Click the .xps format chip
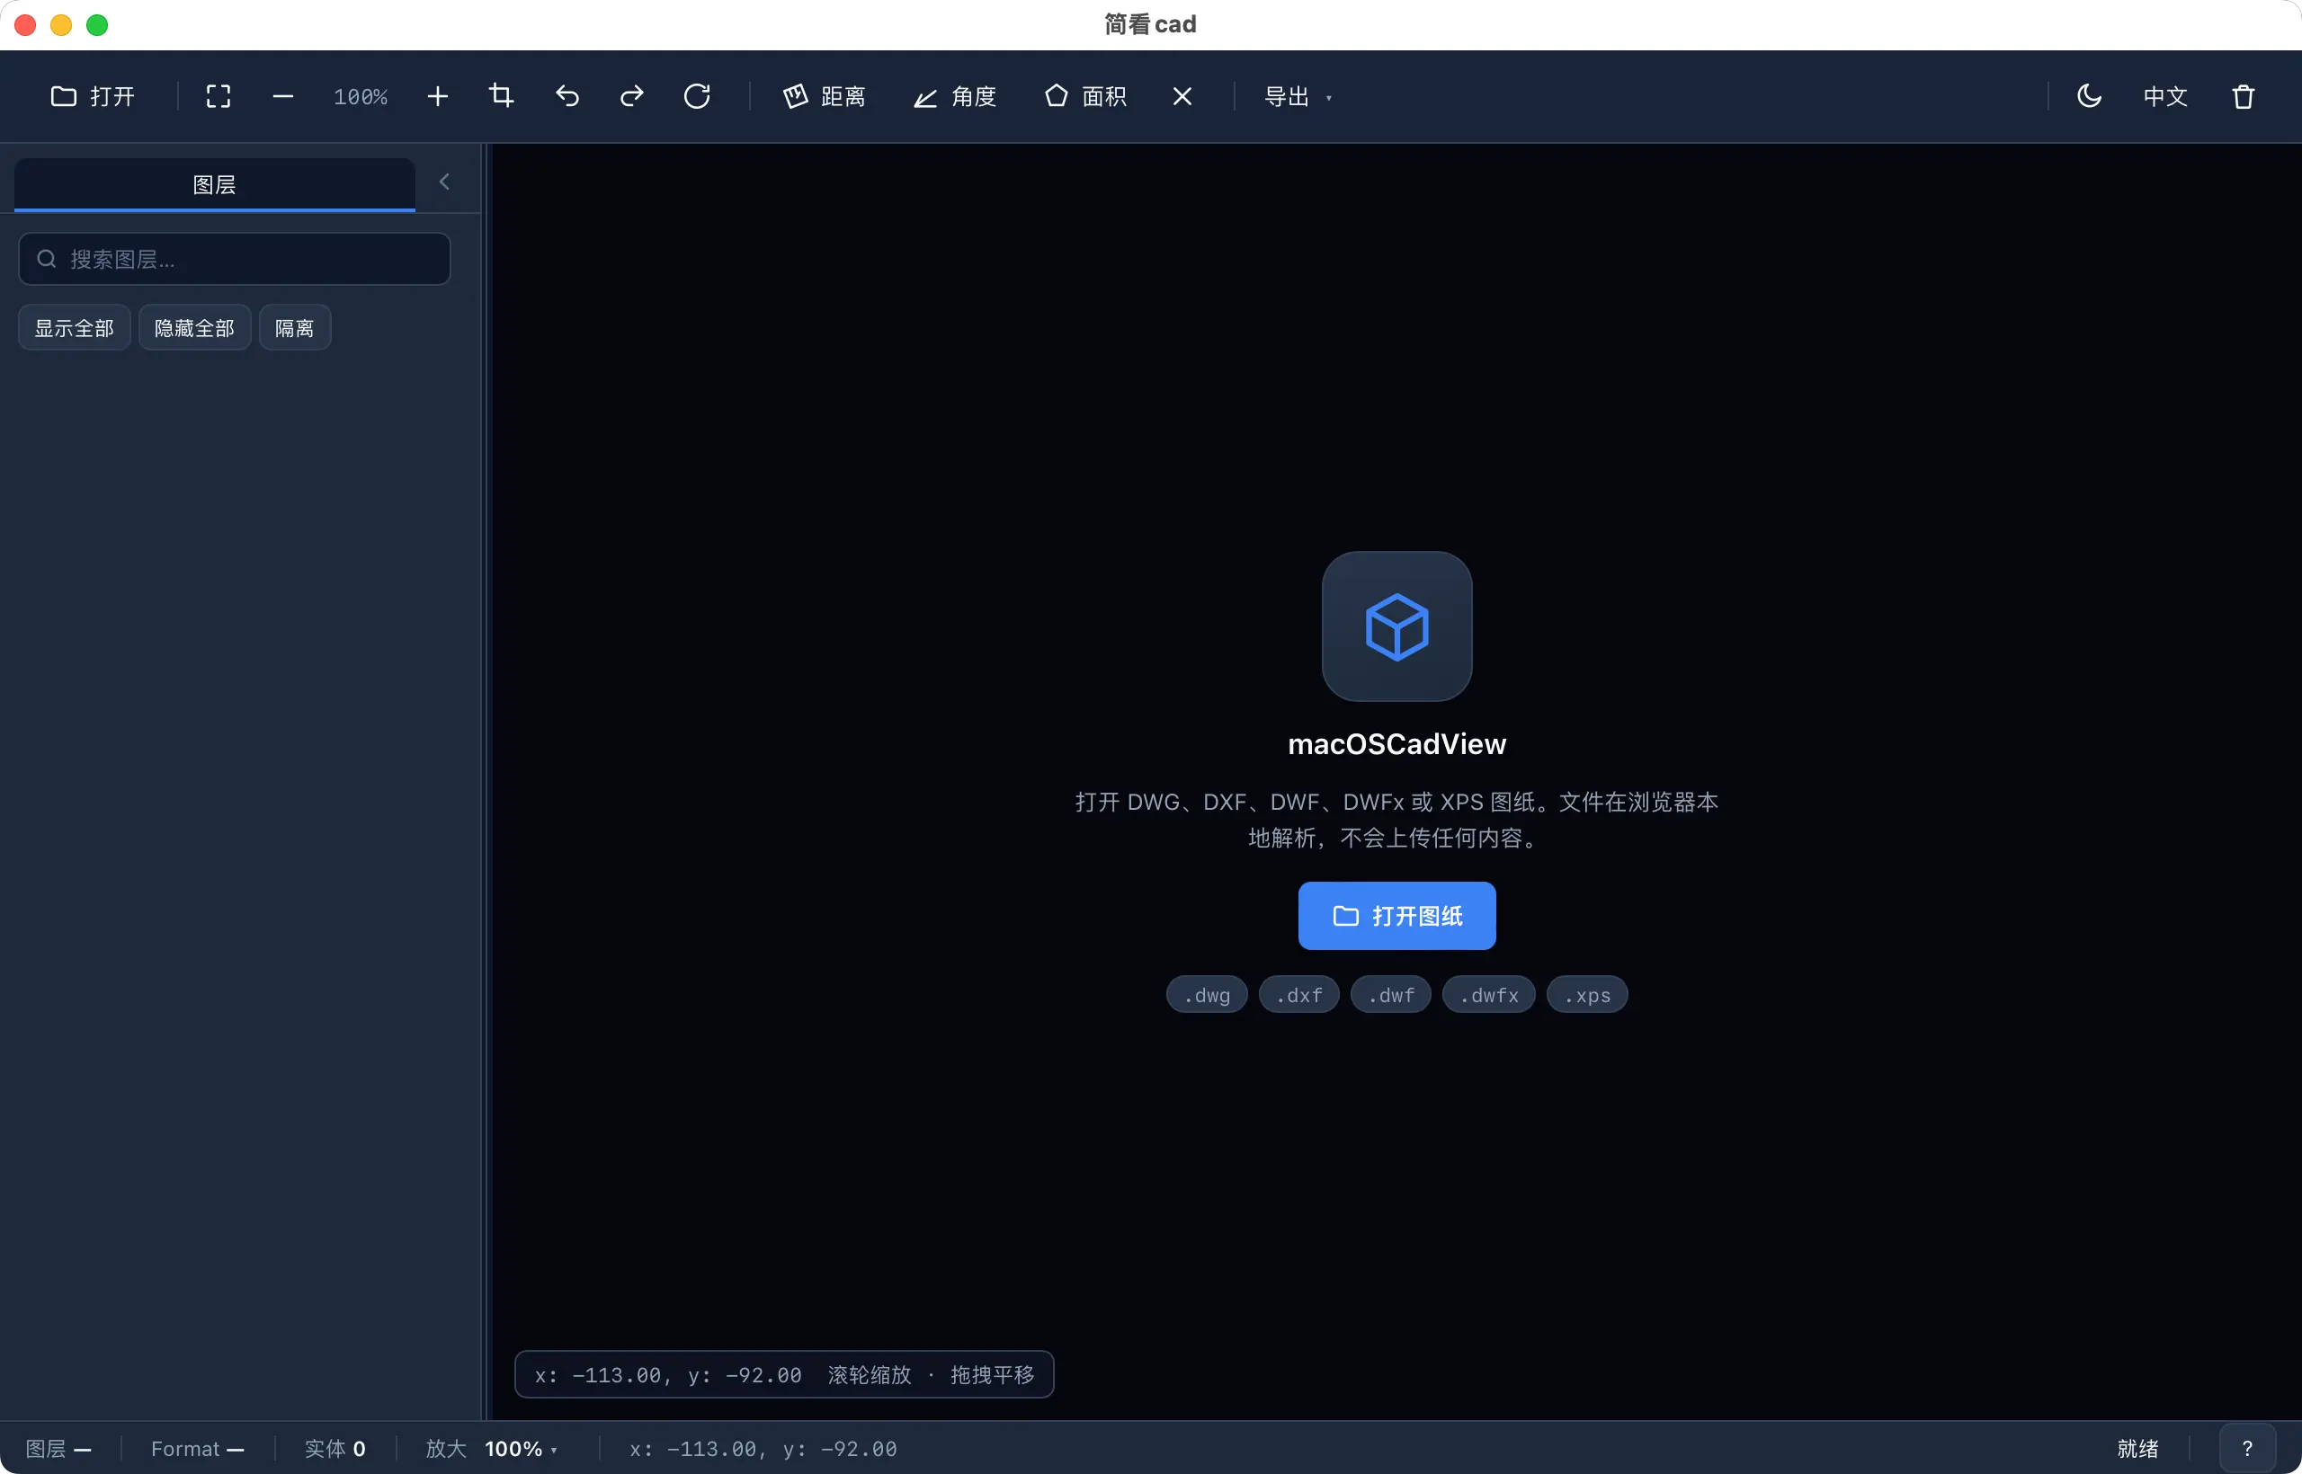Image resolution: width=2302 pixels, height=1474 pixels. coord(1588,996)
